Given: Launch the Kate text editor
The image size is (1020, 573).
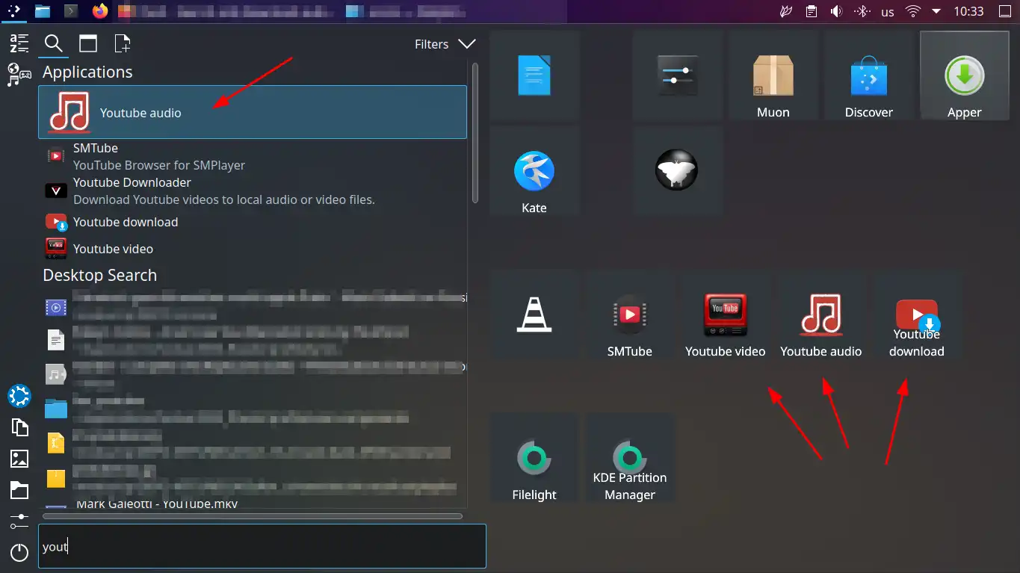Looking at the screenshot, I should pyautogui.click(x=534, y=171).
